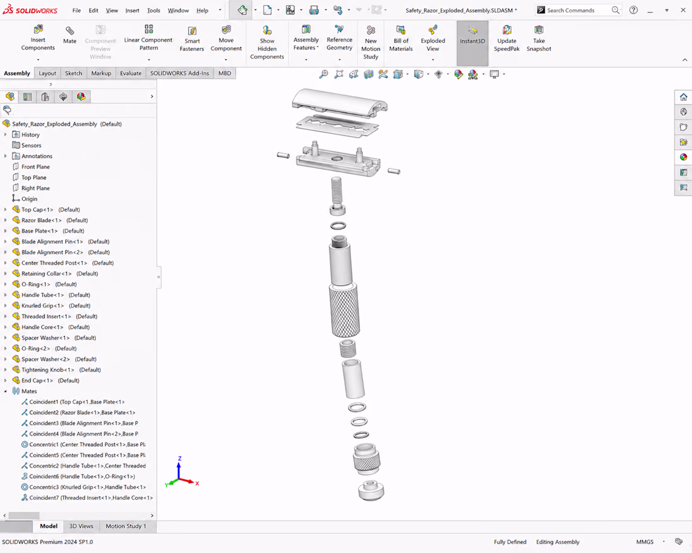
Task: Click the tree horizontal scrollbar thumb
Action: click(24, 515)
